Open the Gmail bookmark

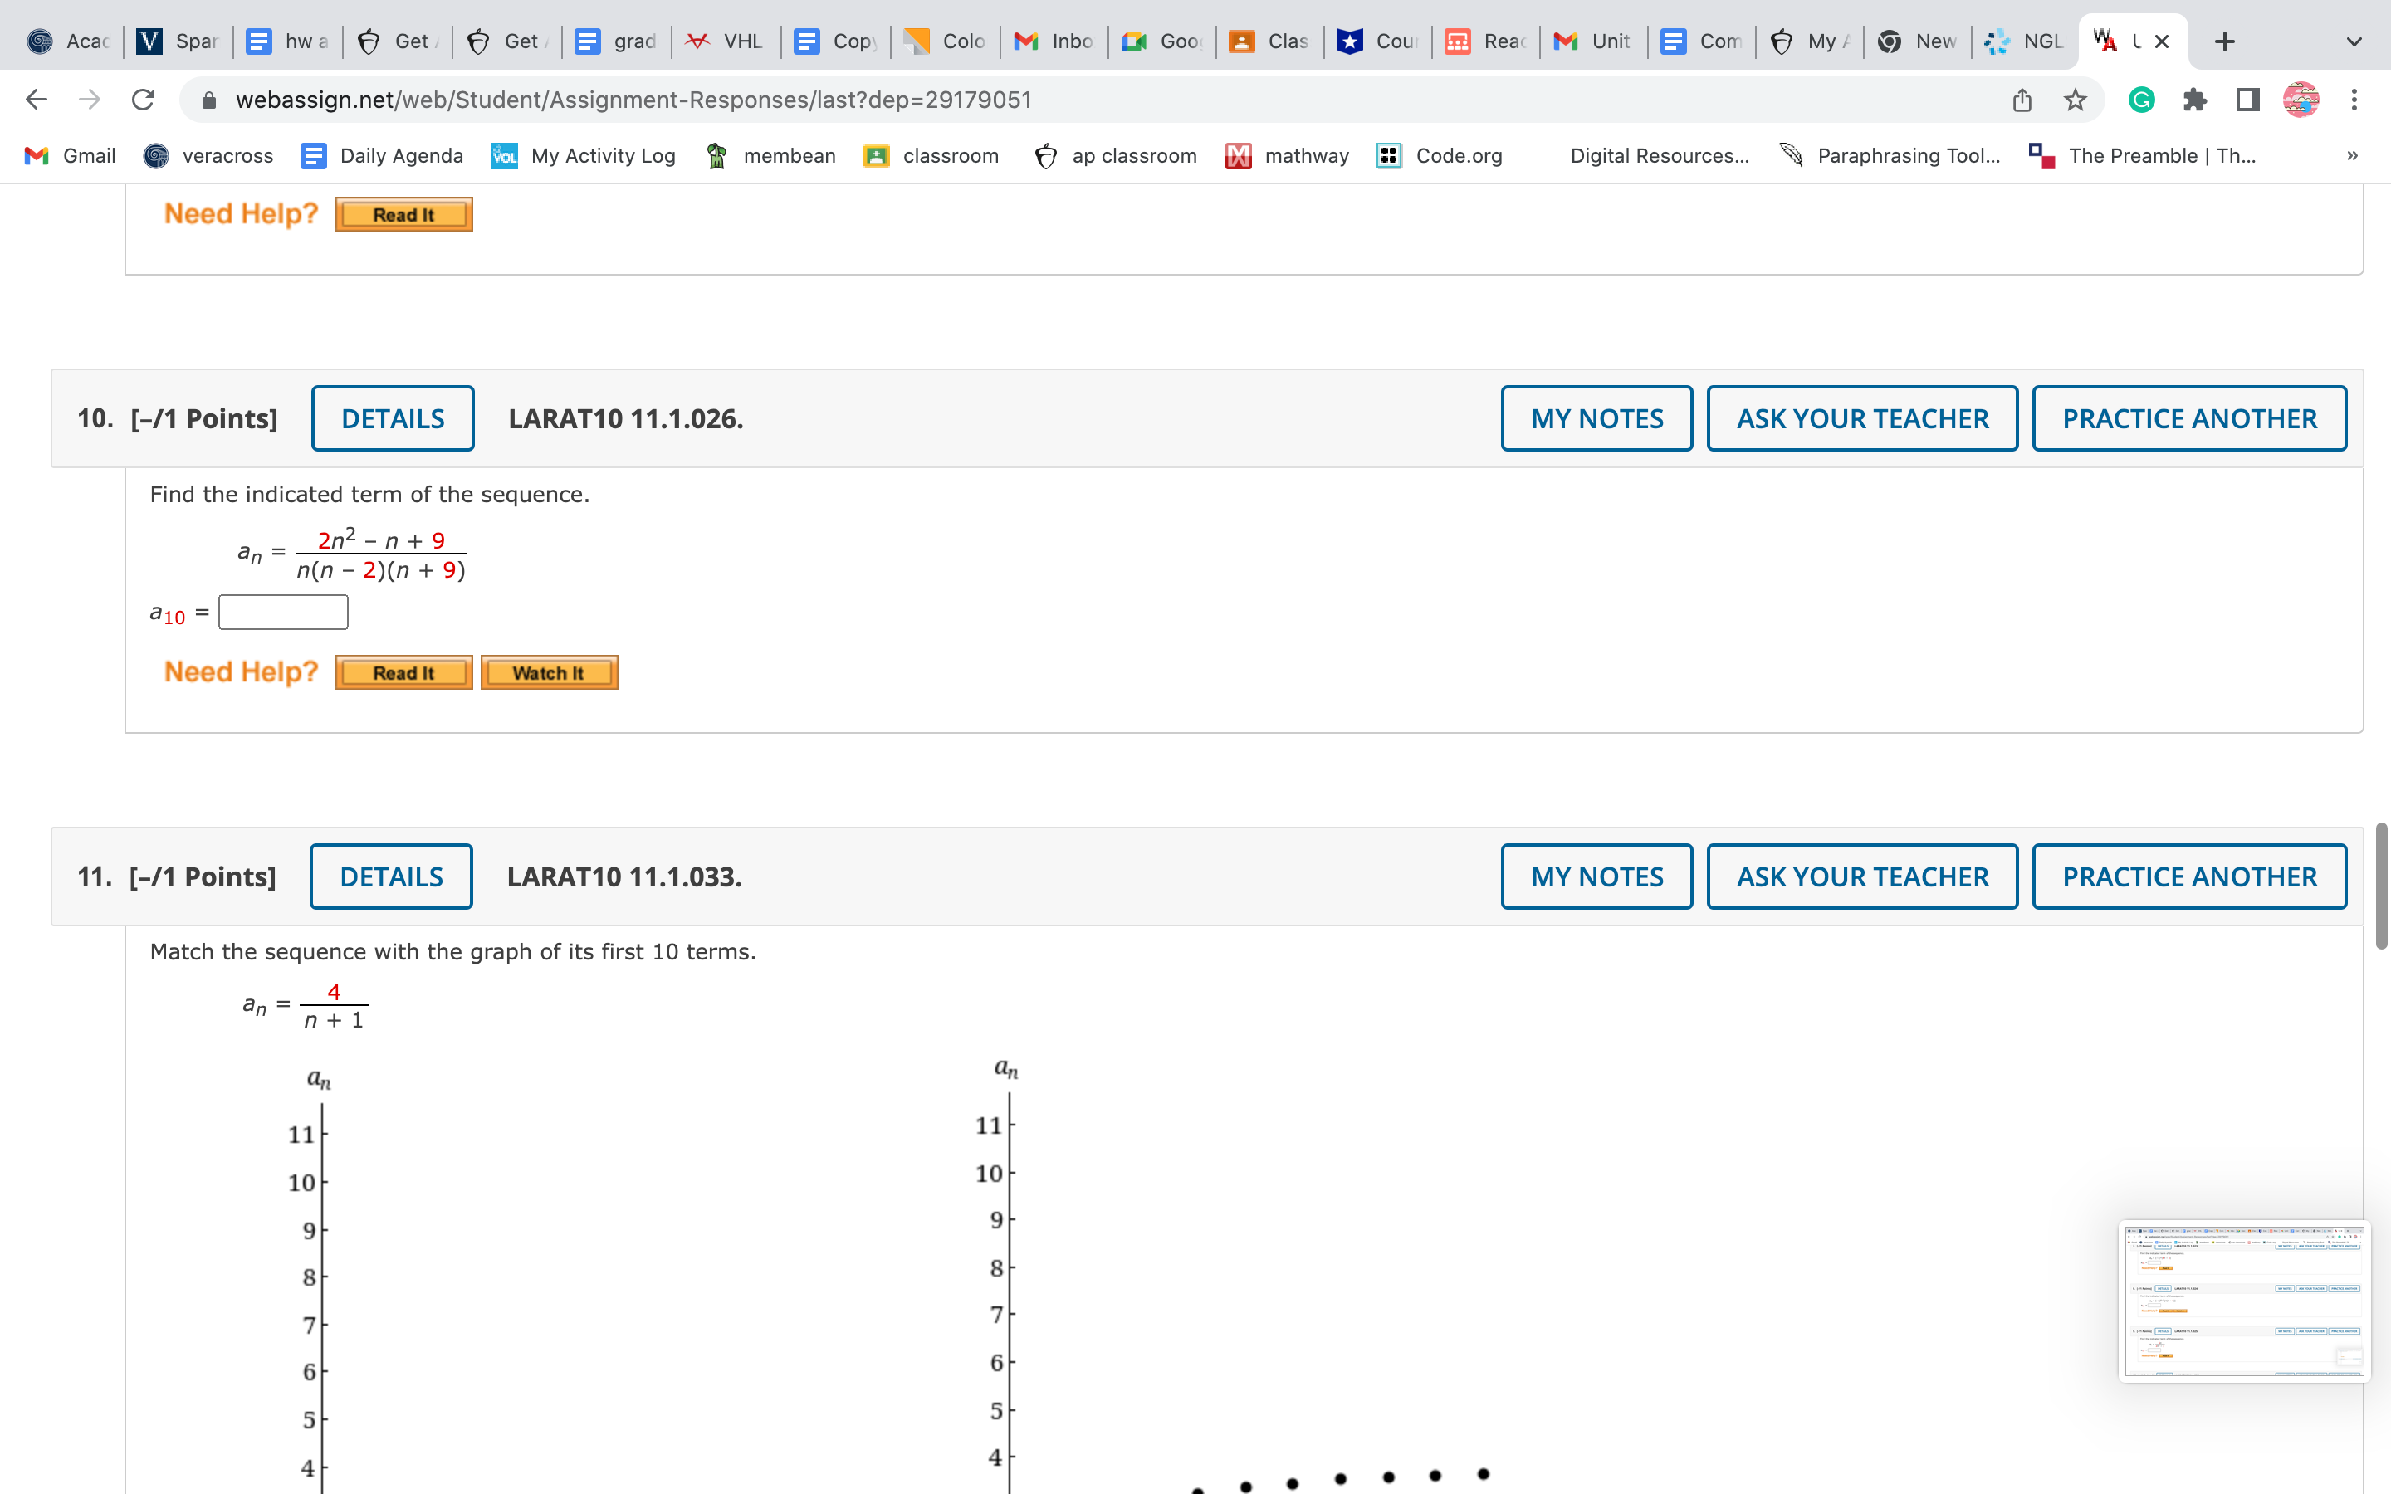click(70, 155)
